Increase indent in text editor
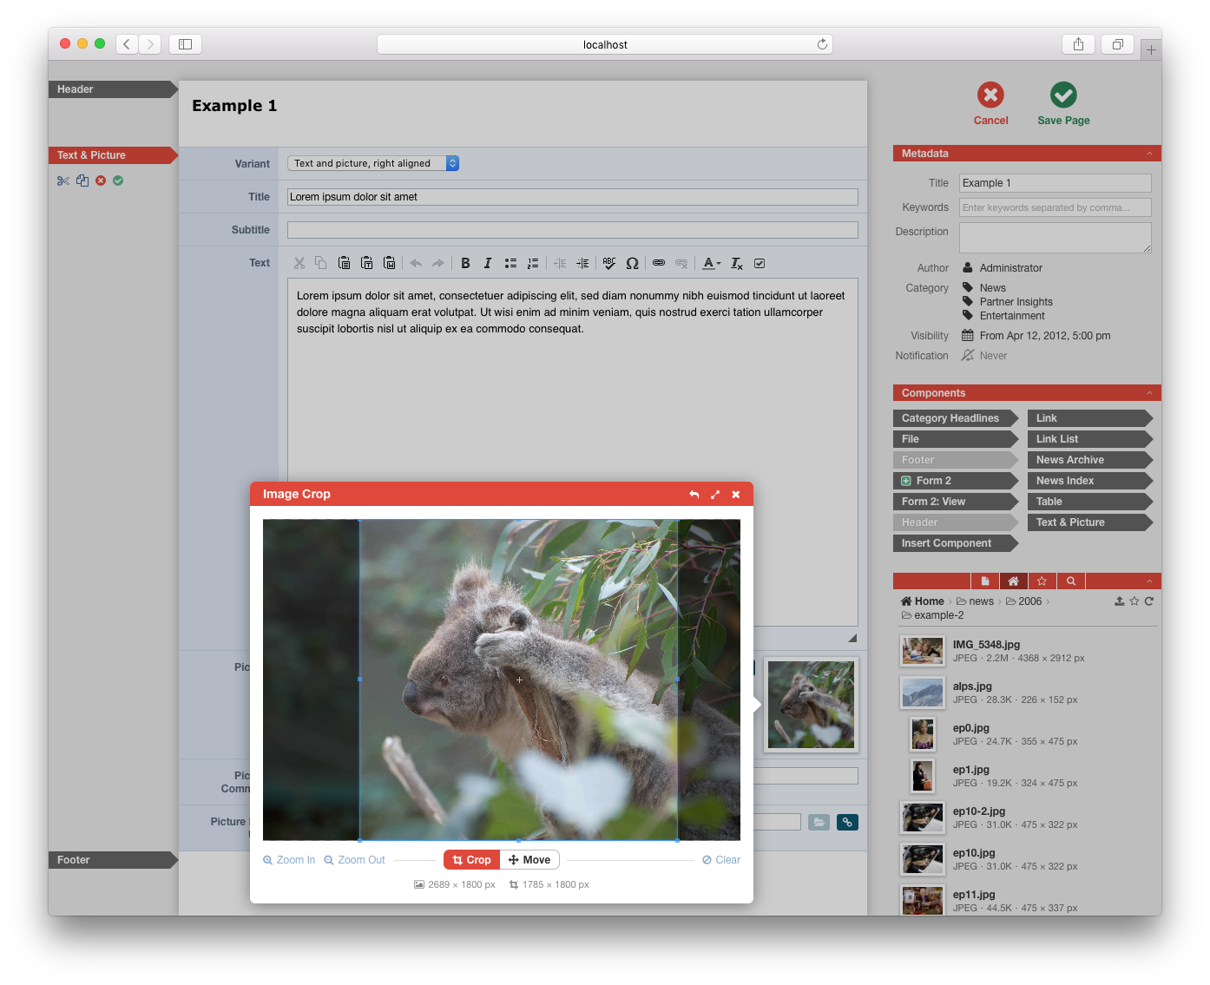 click(x=582, y=263)
